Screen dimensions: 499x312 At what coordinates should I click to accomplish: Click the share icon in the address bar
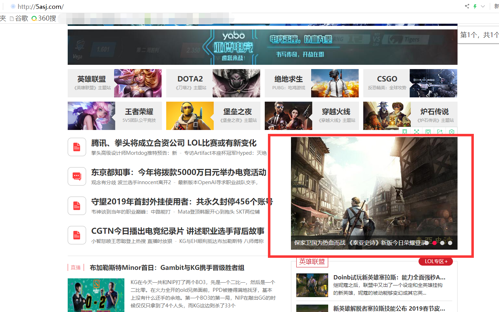[x=467, y=6]
